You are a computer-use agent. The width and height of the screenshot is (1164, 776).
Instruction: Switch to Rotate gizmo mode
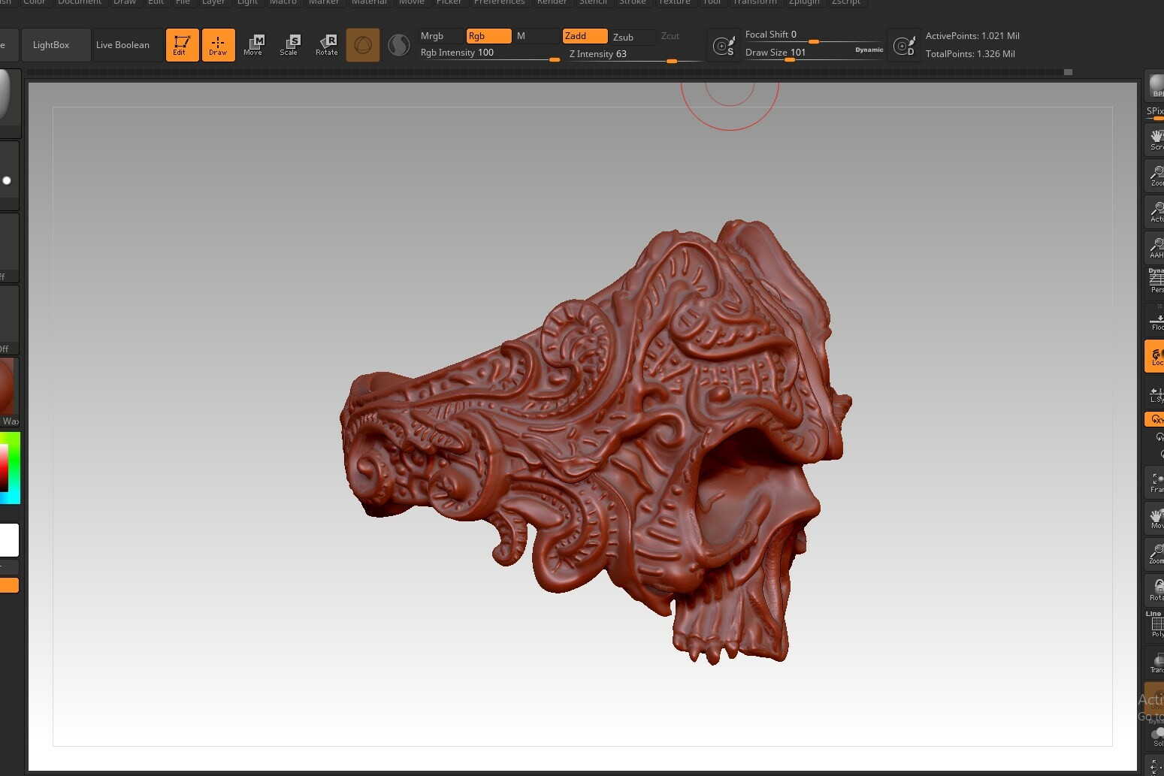pos(326,45)
